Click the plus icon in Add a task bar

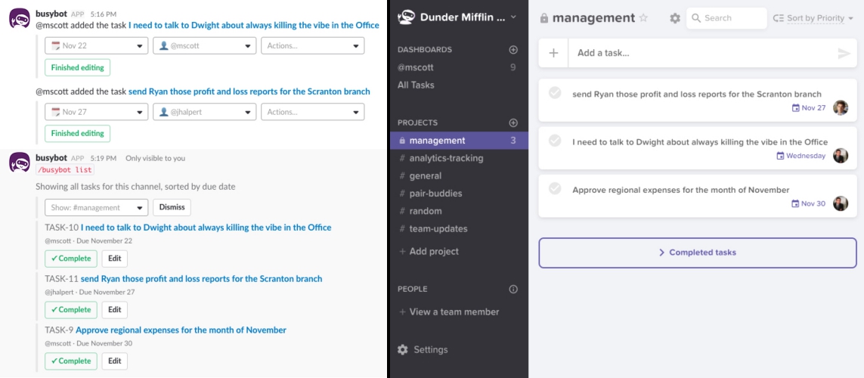click(x=554, y=53)
